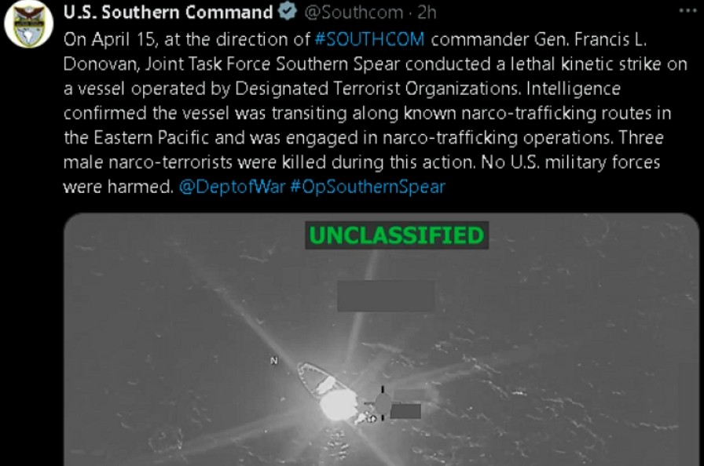This screenshot has height=466, width=704.
Task: Open the tweet by clicking its body text
Action: (x=375, y=113)
